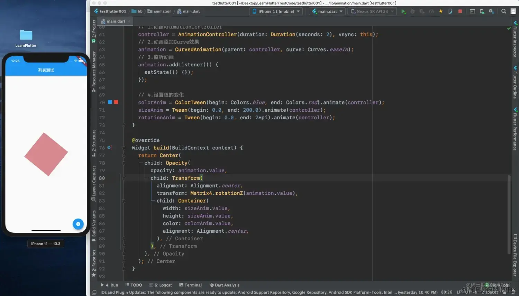
Task: Collapse the code fold marker at line 73
Action: click(x=124, y=125)
